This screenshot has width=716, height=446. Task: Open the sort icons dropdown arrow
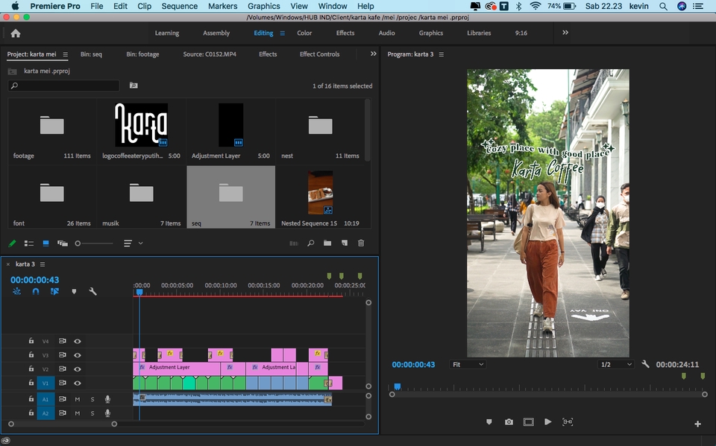(x=141, y=243)
